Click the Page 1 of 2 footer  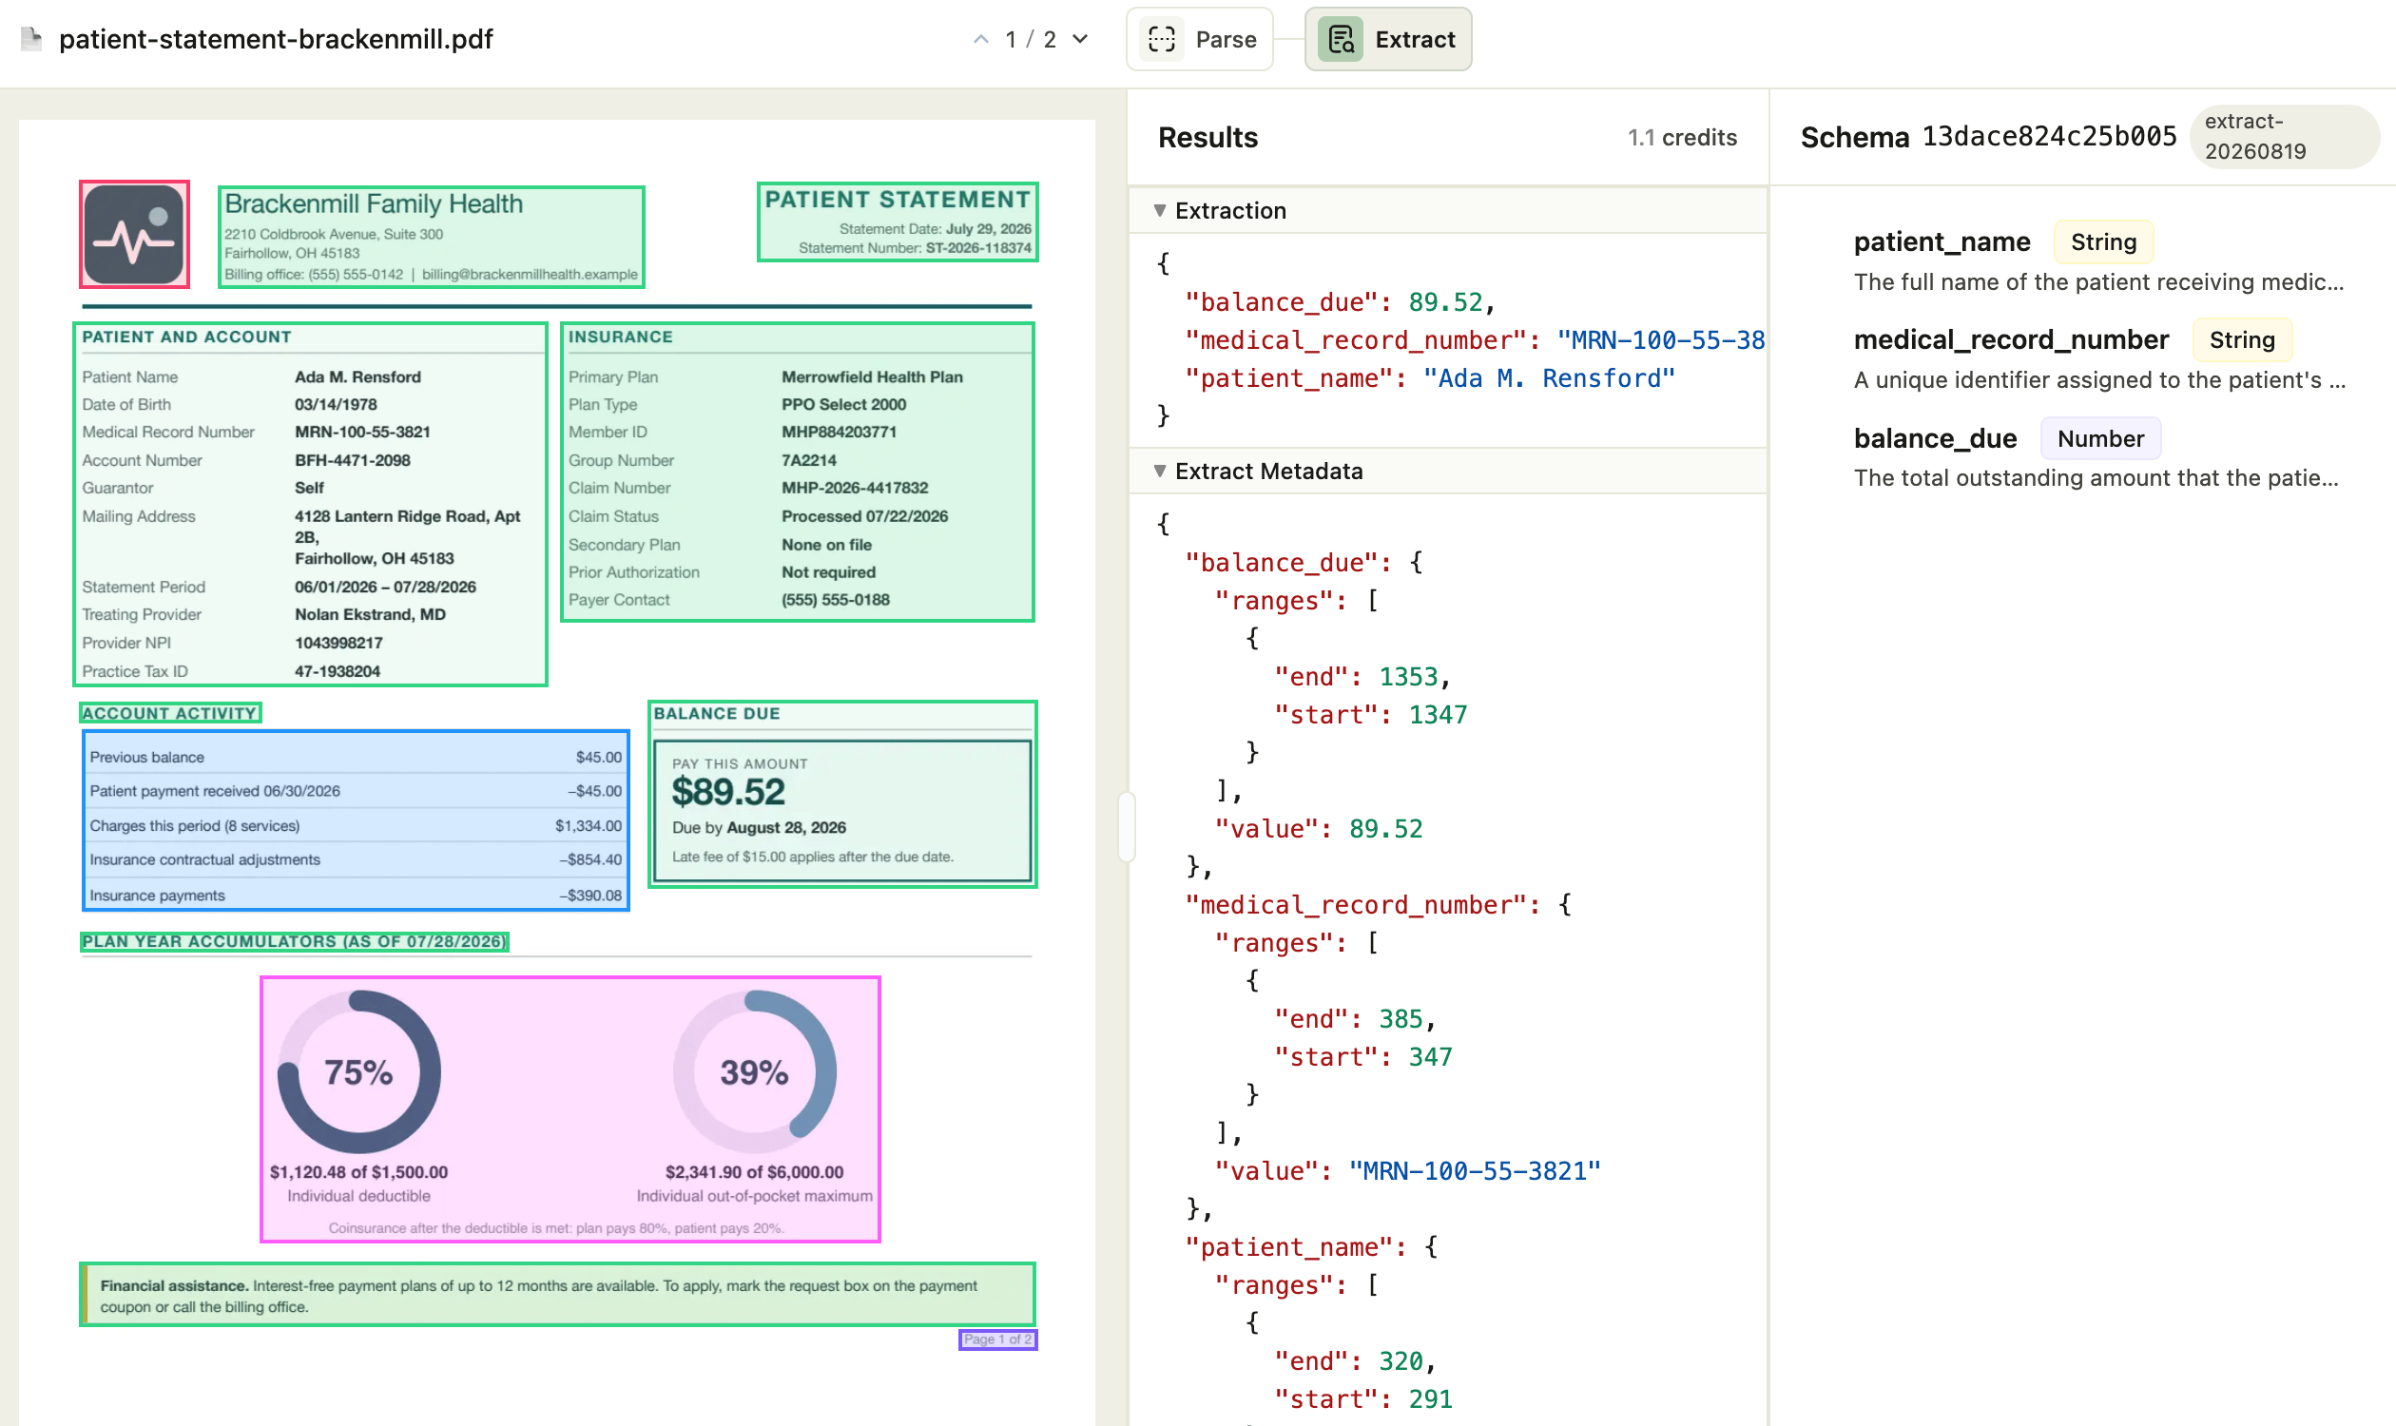click(x=997, y=1339)
